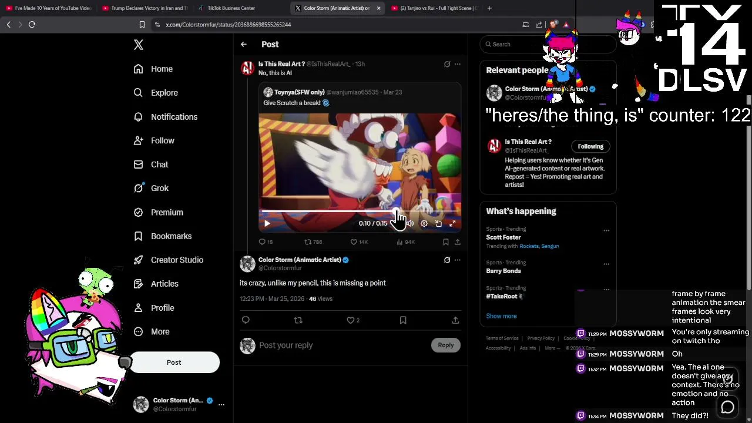
Task: Open Bookmarks in the sidebar
Action: coord(162,236)
